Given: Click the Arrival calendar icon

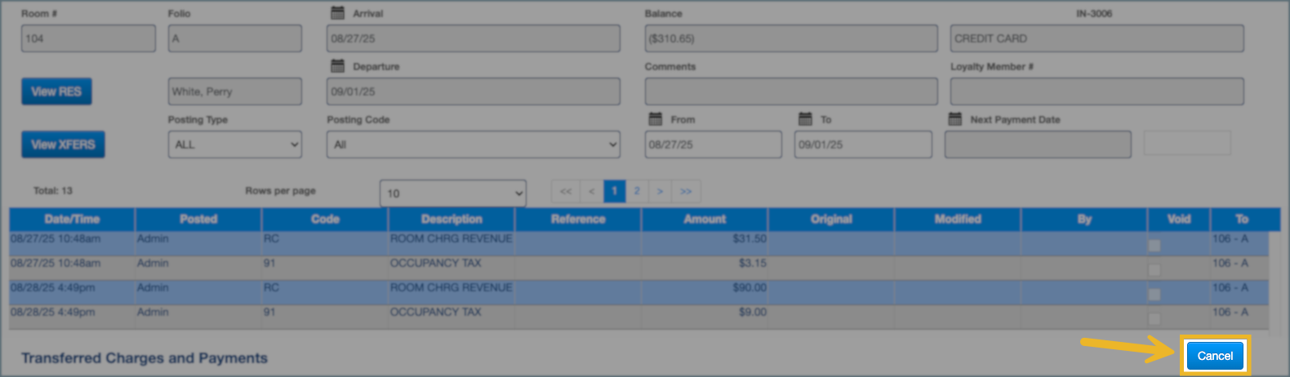Looking at the screenshot, I should 337,13.
